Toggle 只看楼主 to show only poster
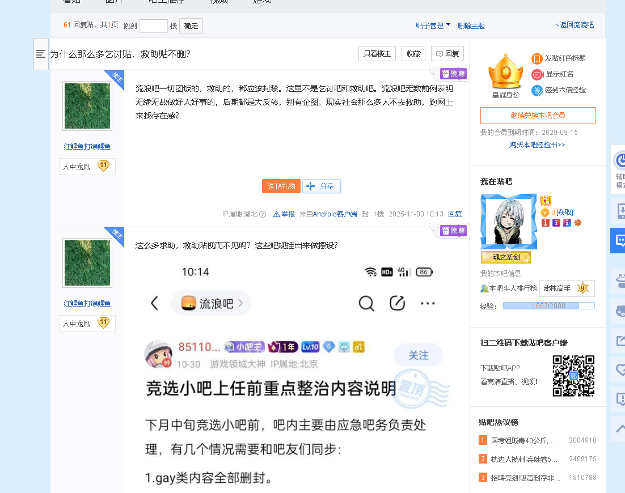 point(377,54)
